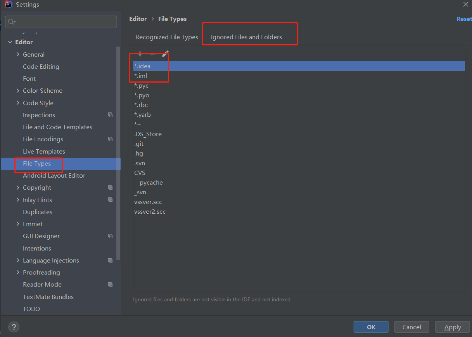Collapse the Editor tree node
Image resolution: width=472 pixels, height=337 pixels.
point(10,42)
